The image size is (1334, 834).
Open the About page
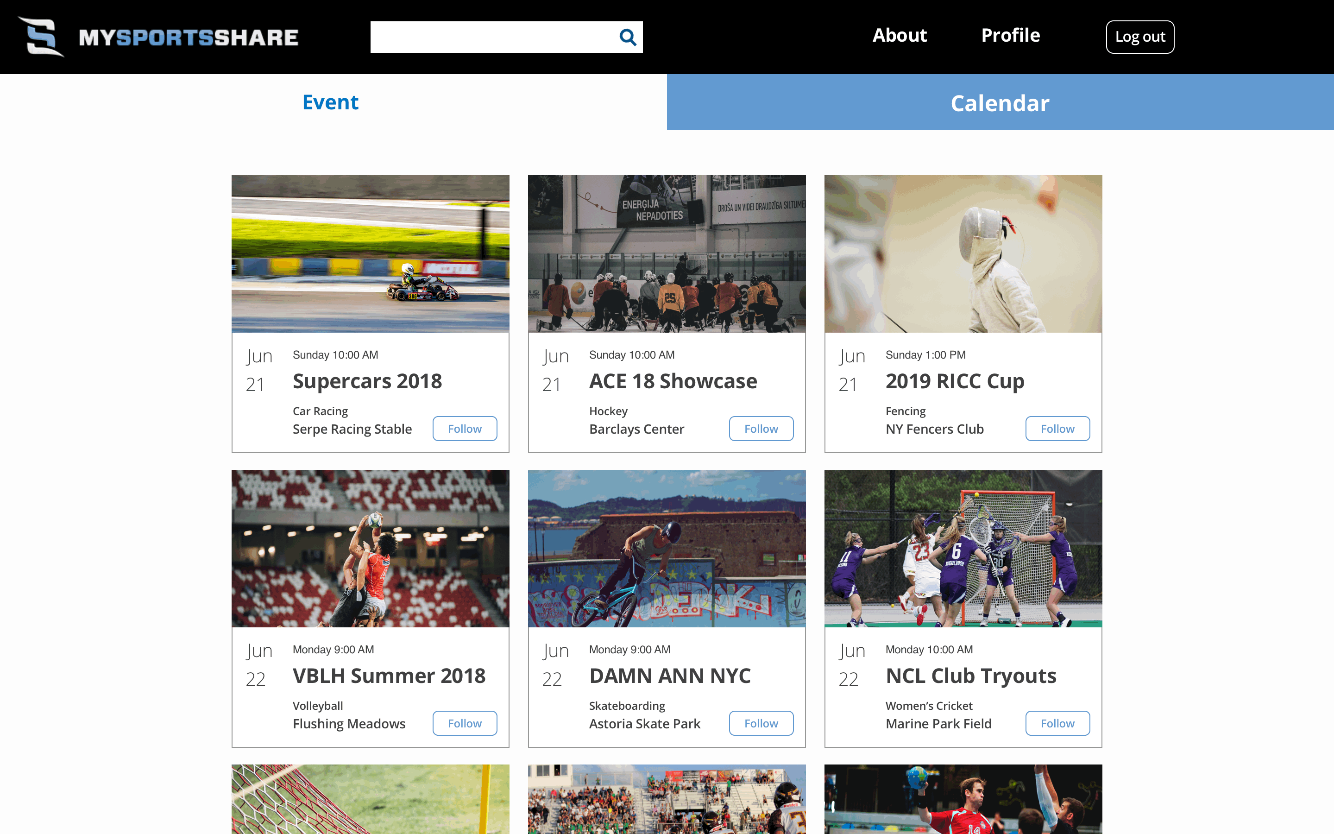[x=899, y=35]
